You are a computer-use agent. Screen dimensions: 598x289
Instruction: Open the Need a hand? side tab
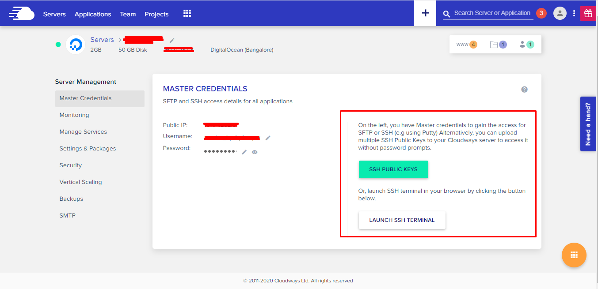click(588, 124)
